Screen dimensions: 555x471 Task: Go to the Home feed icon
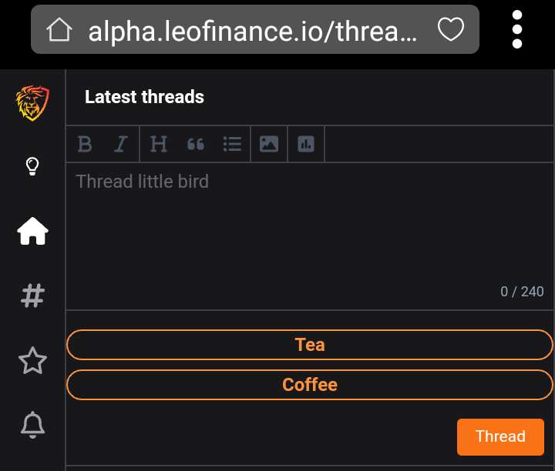point(32,231)
